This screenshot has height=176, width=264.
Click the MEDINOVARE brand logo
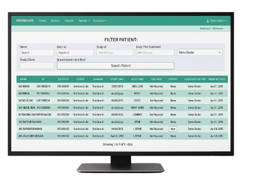pos(25,21)
